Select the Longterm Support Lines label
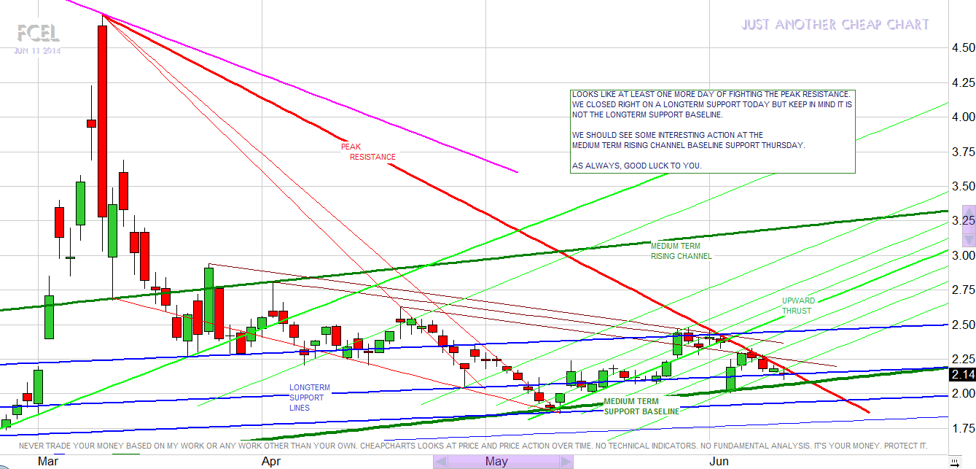 (310, 398)
